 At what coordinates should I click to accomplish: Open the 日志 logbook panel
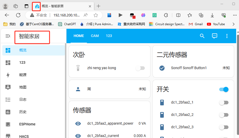(x=23, y=100)
